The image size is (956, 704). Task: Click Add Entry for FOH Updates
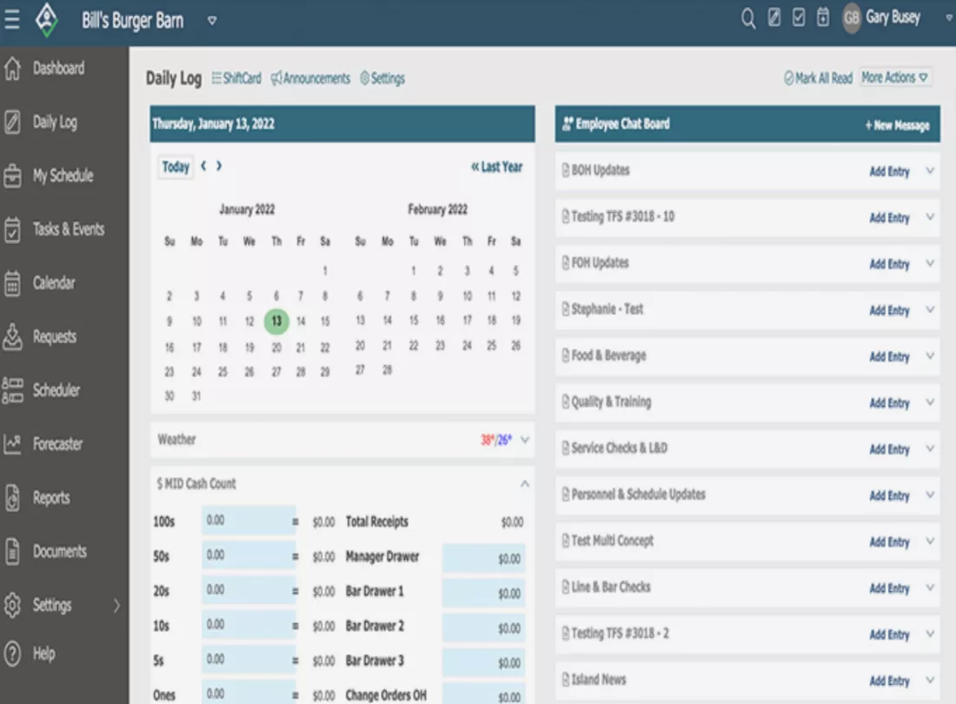tap(889, 263)
